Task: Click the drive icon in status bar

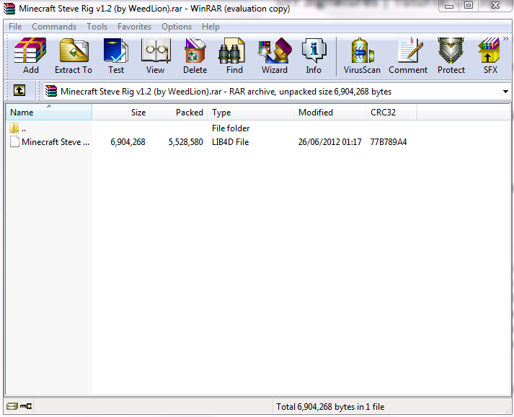Action: point(12,406)
